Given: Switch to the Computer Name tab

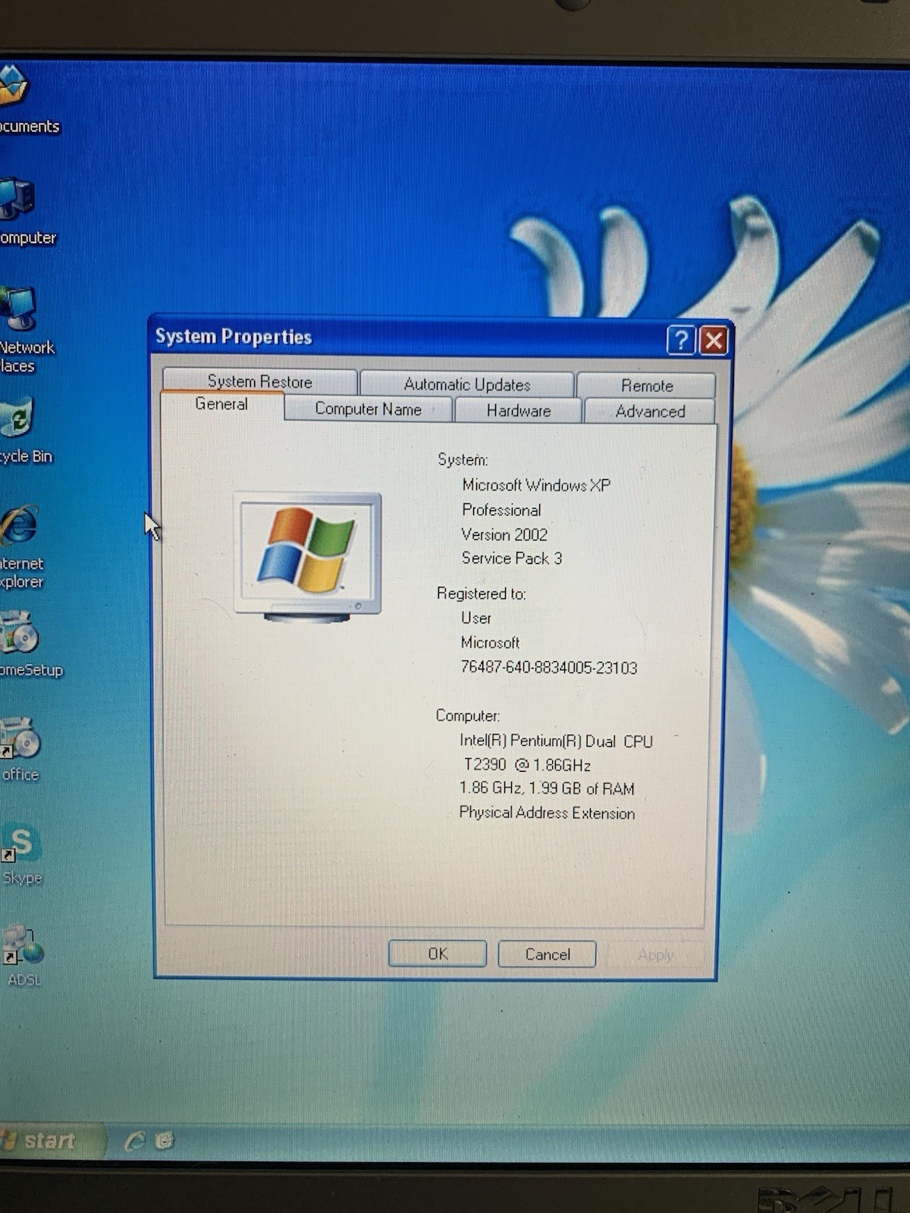Looking at the screenshot, I should point(368,409).
